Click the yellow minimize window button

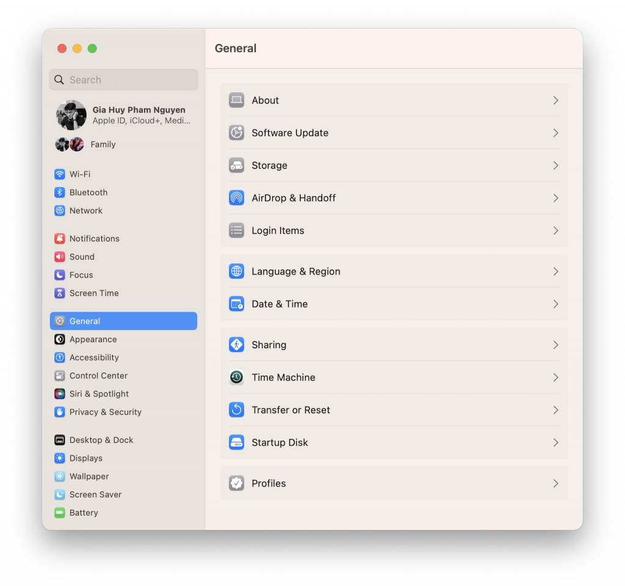click(77, 48)
